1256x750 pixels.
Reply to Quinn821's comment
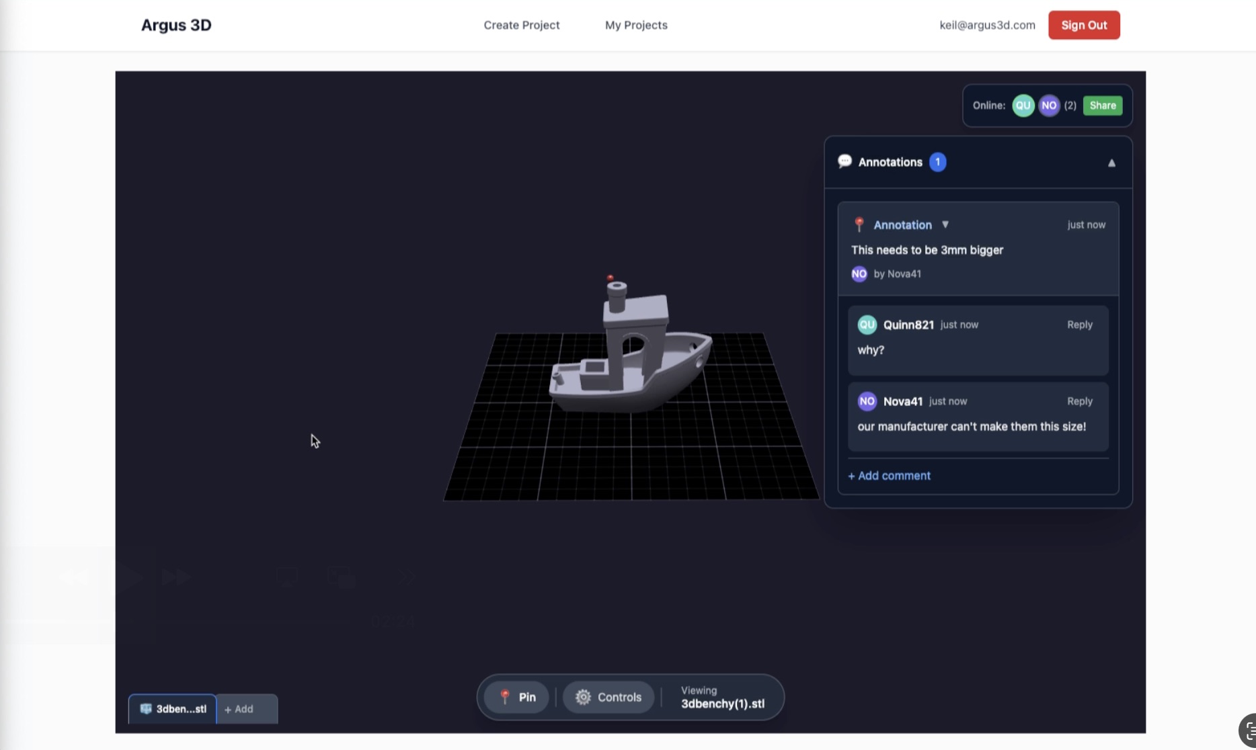1079,324
